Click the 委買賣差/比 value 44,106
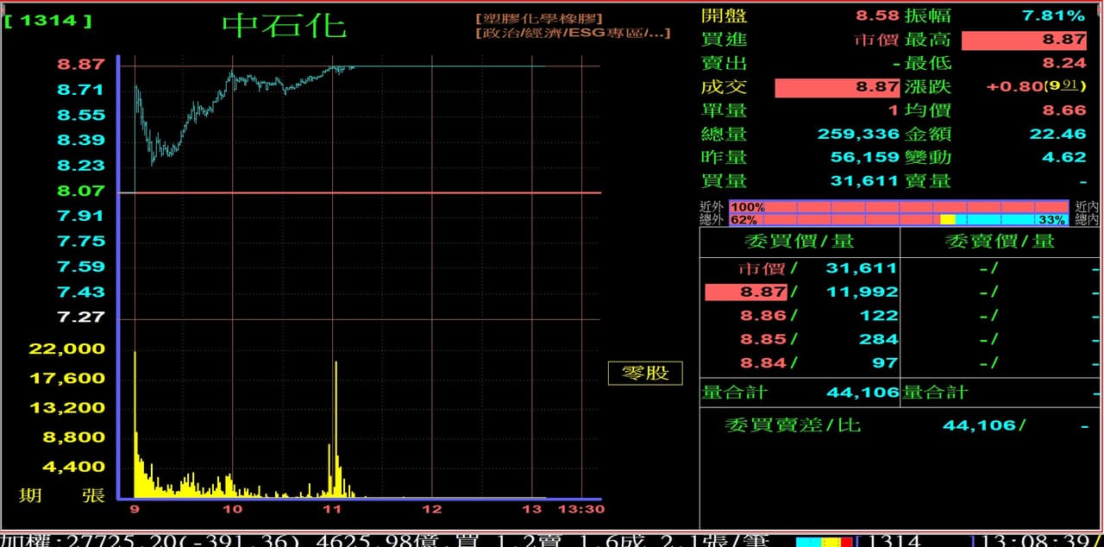The image size is (1104, 547). point(980,425)
